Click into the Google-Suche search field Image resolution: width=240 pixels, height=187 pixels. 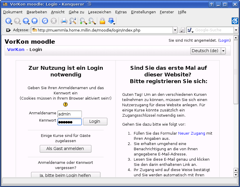(214, 30)
